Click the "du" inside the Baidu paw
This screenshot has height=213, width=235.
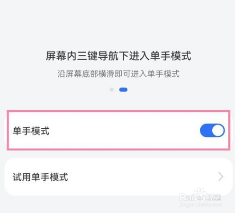pos(200,197)
